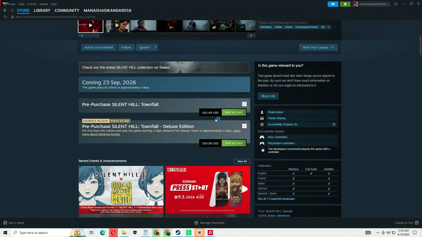Click More Info on relevance panel
Viewport: 422px width, 237px height.
tap(268, 96)
